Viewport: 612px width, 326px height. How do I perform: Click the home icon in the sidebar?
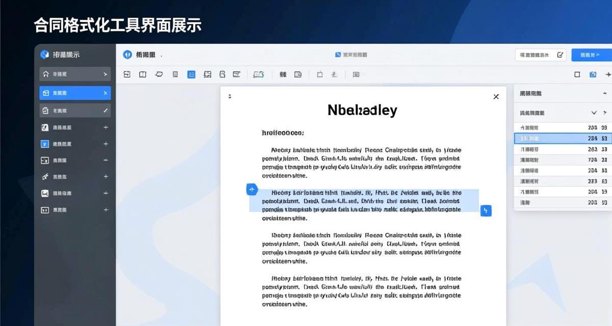[45, 74]
